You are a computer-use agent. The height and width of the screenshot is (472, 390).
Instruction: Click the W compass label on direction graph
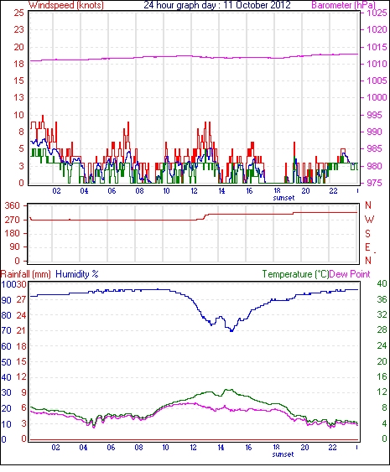pyautogui.click(x=369, y=220)
